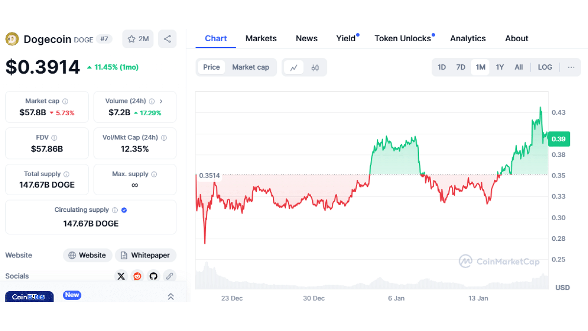Click the 23 Dec date label
The height and width of the screenshot is (331, 588).
[x=232, y=298]
